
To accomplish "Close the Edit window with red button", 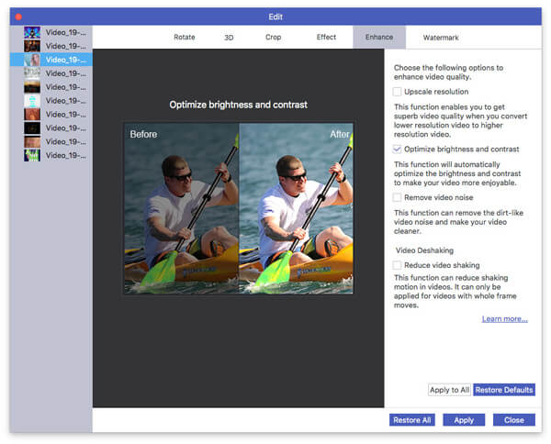I will click(x=18, y=17).
